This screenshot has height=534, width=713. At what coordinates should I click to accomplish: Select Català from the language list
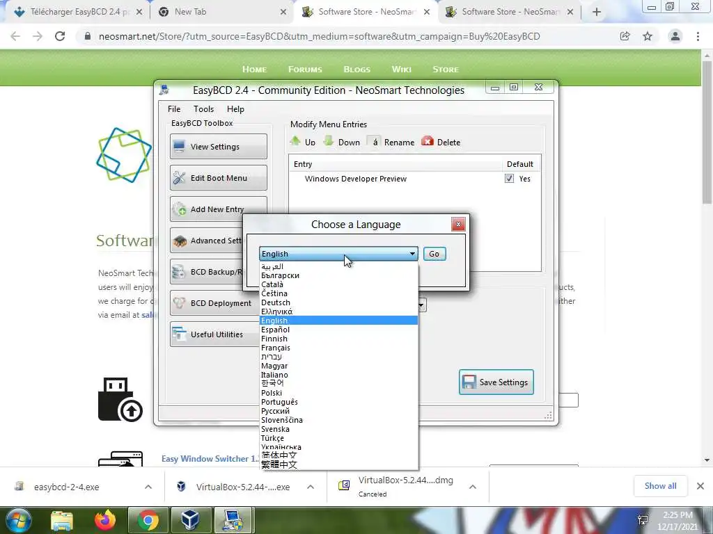click(338, 284)
